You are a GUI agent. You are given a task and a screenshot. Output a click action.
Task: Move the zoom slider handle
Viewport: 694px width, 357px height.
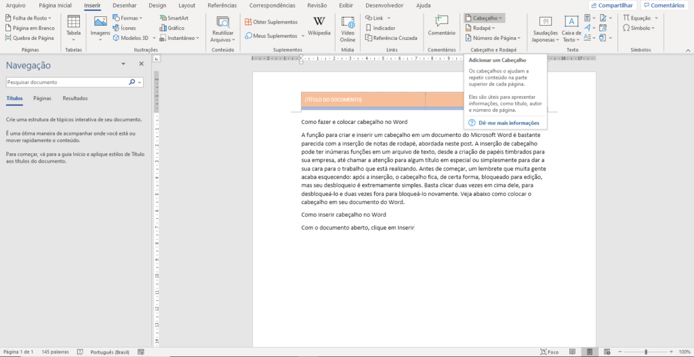coord(646,352)
